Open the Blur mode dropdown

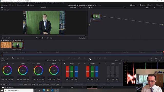(117, 61)
